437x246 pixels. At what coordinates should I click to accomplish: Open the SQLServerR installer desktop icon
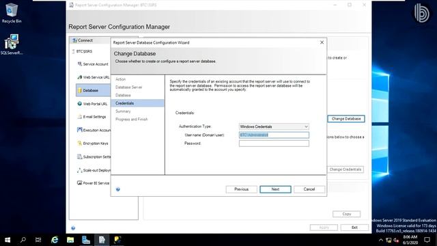click(12, 44)
